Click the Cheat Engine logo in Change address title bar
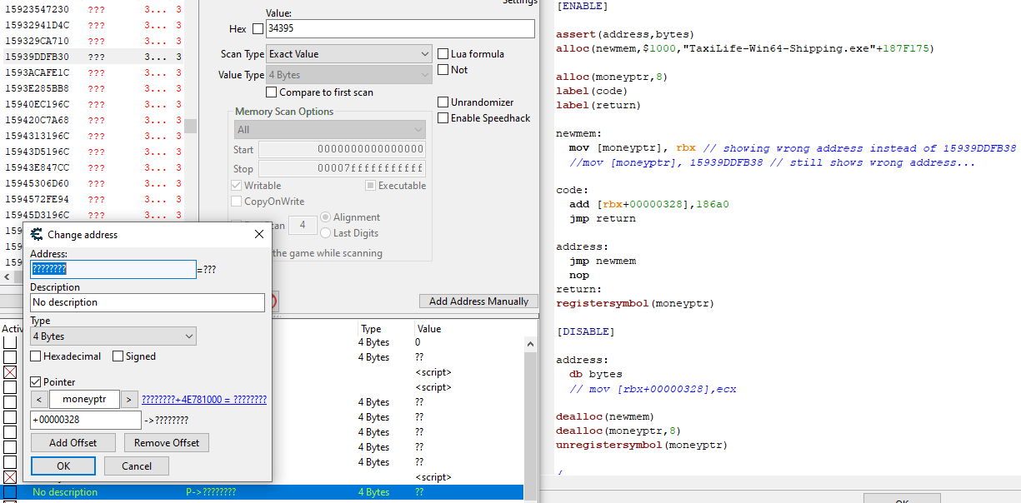This screenshot has height=503, width=1021. coord(37,235)
